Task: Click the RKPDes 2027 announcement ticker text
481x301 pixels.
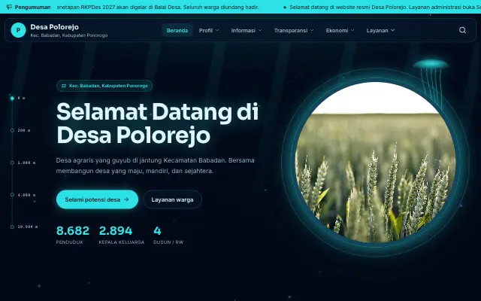Action: pyautogui.click(x=158, y=7)
